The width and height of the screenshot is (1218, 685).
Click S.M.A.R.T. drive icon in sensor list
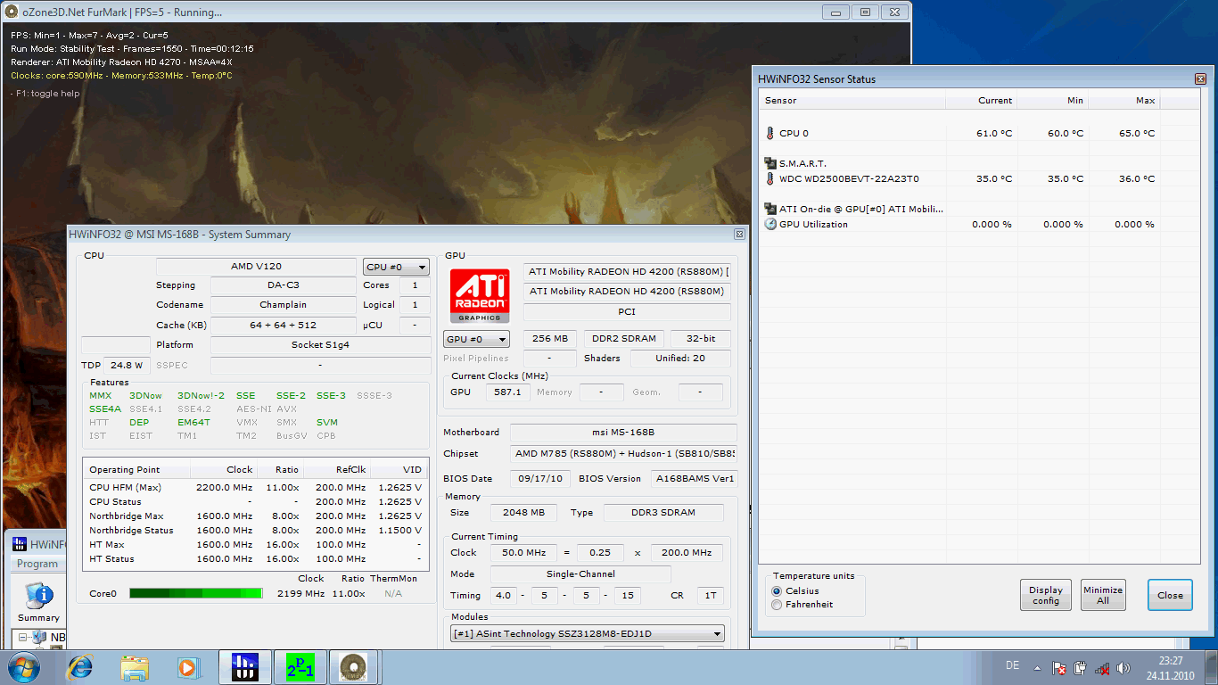tap(771, 163)
